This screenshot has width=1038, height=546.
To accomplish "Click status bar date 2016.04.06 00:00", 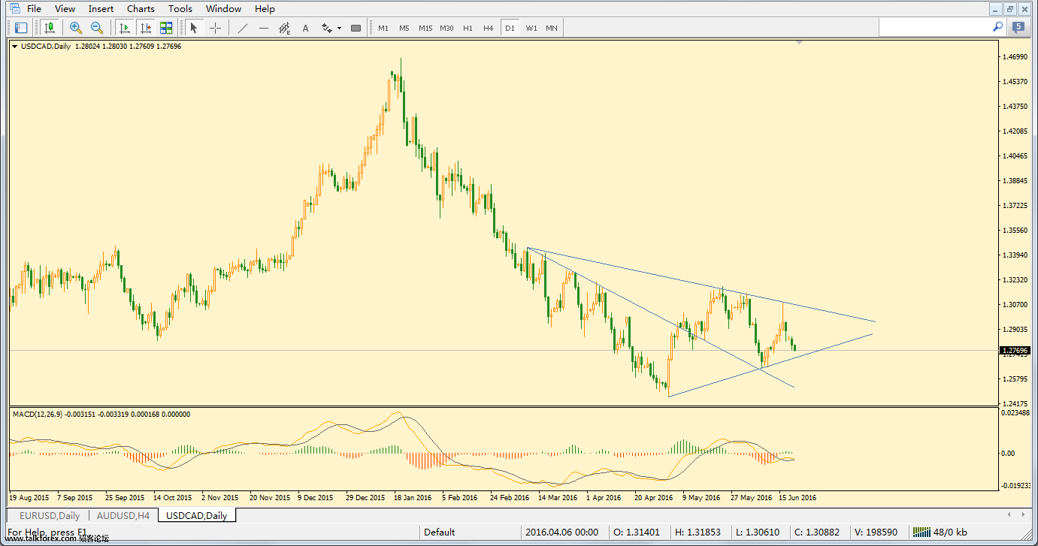I will point(564,532).
